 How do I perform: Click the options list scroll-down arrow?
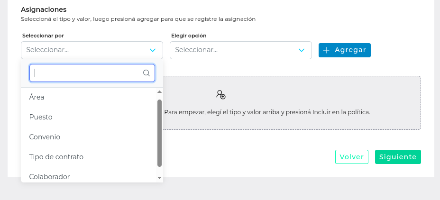click(159, 177)
